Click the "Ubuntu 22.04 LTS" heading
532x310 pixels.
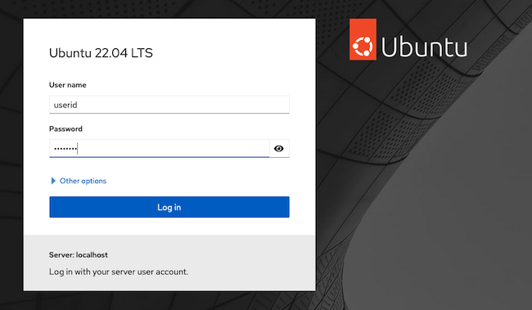pyautogui.click(x=101, y=53)
